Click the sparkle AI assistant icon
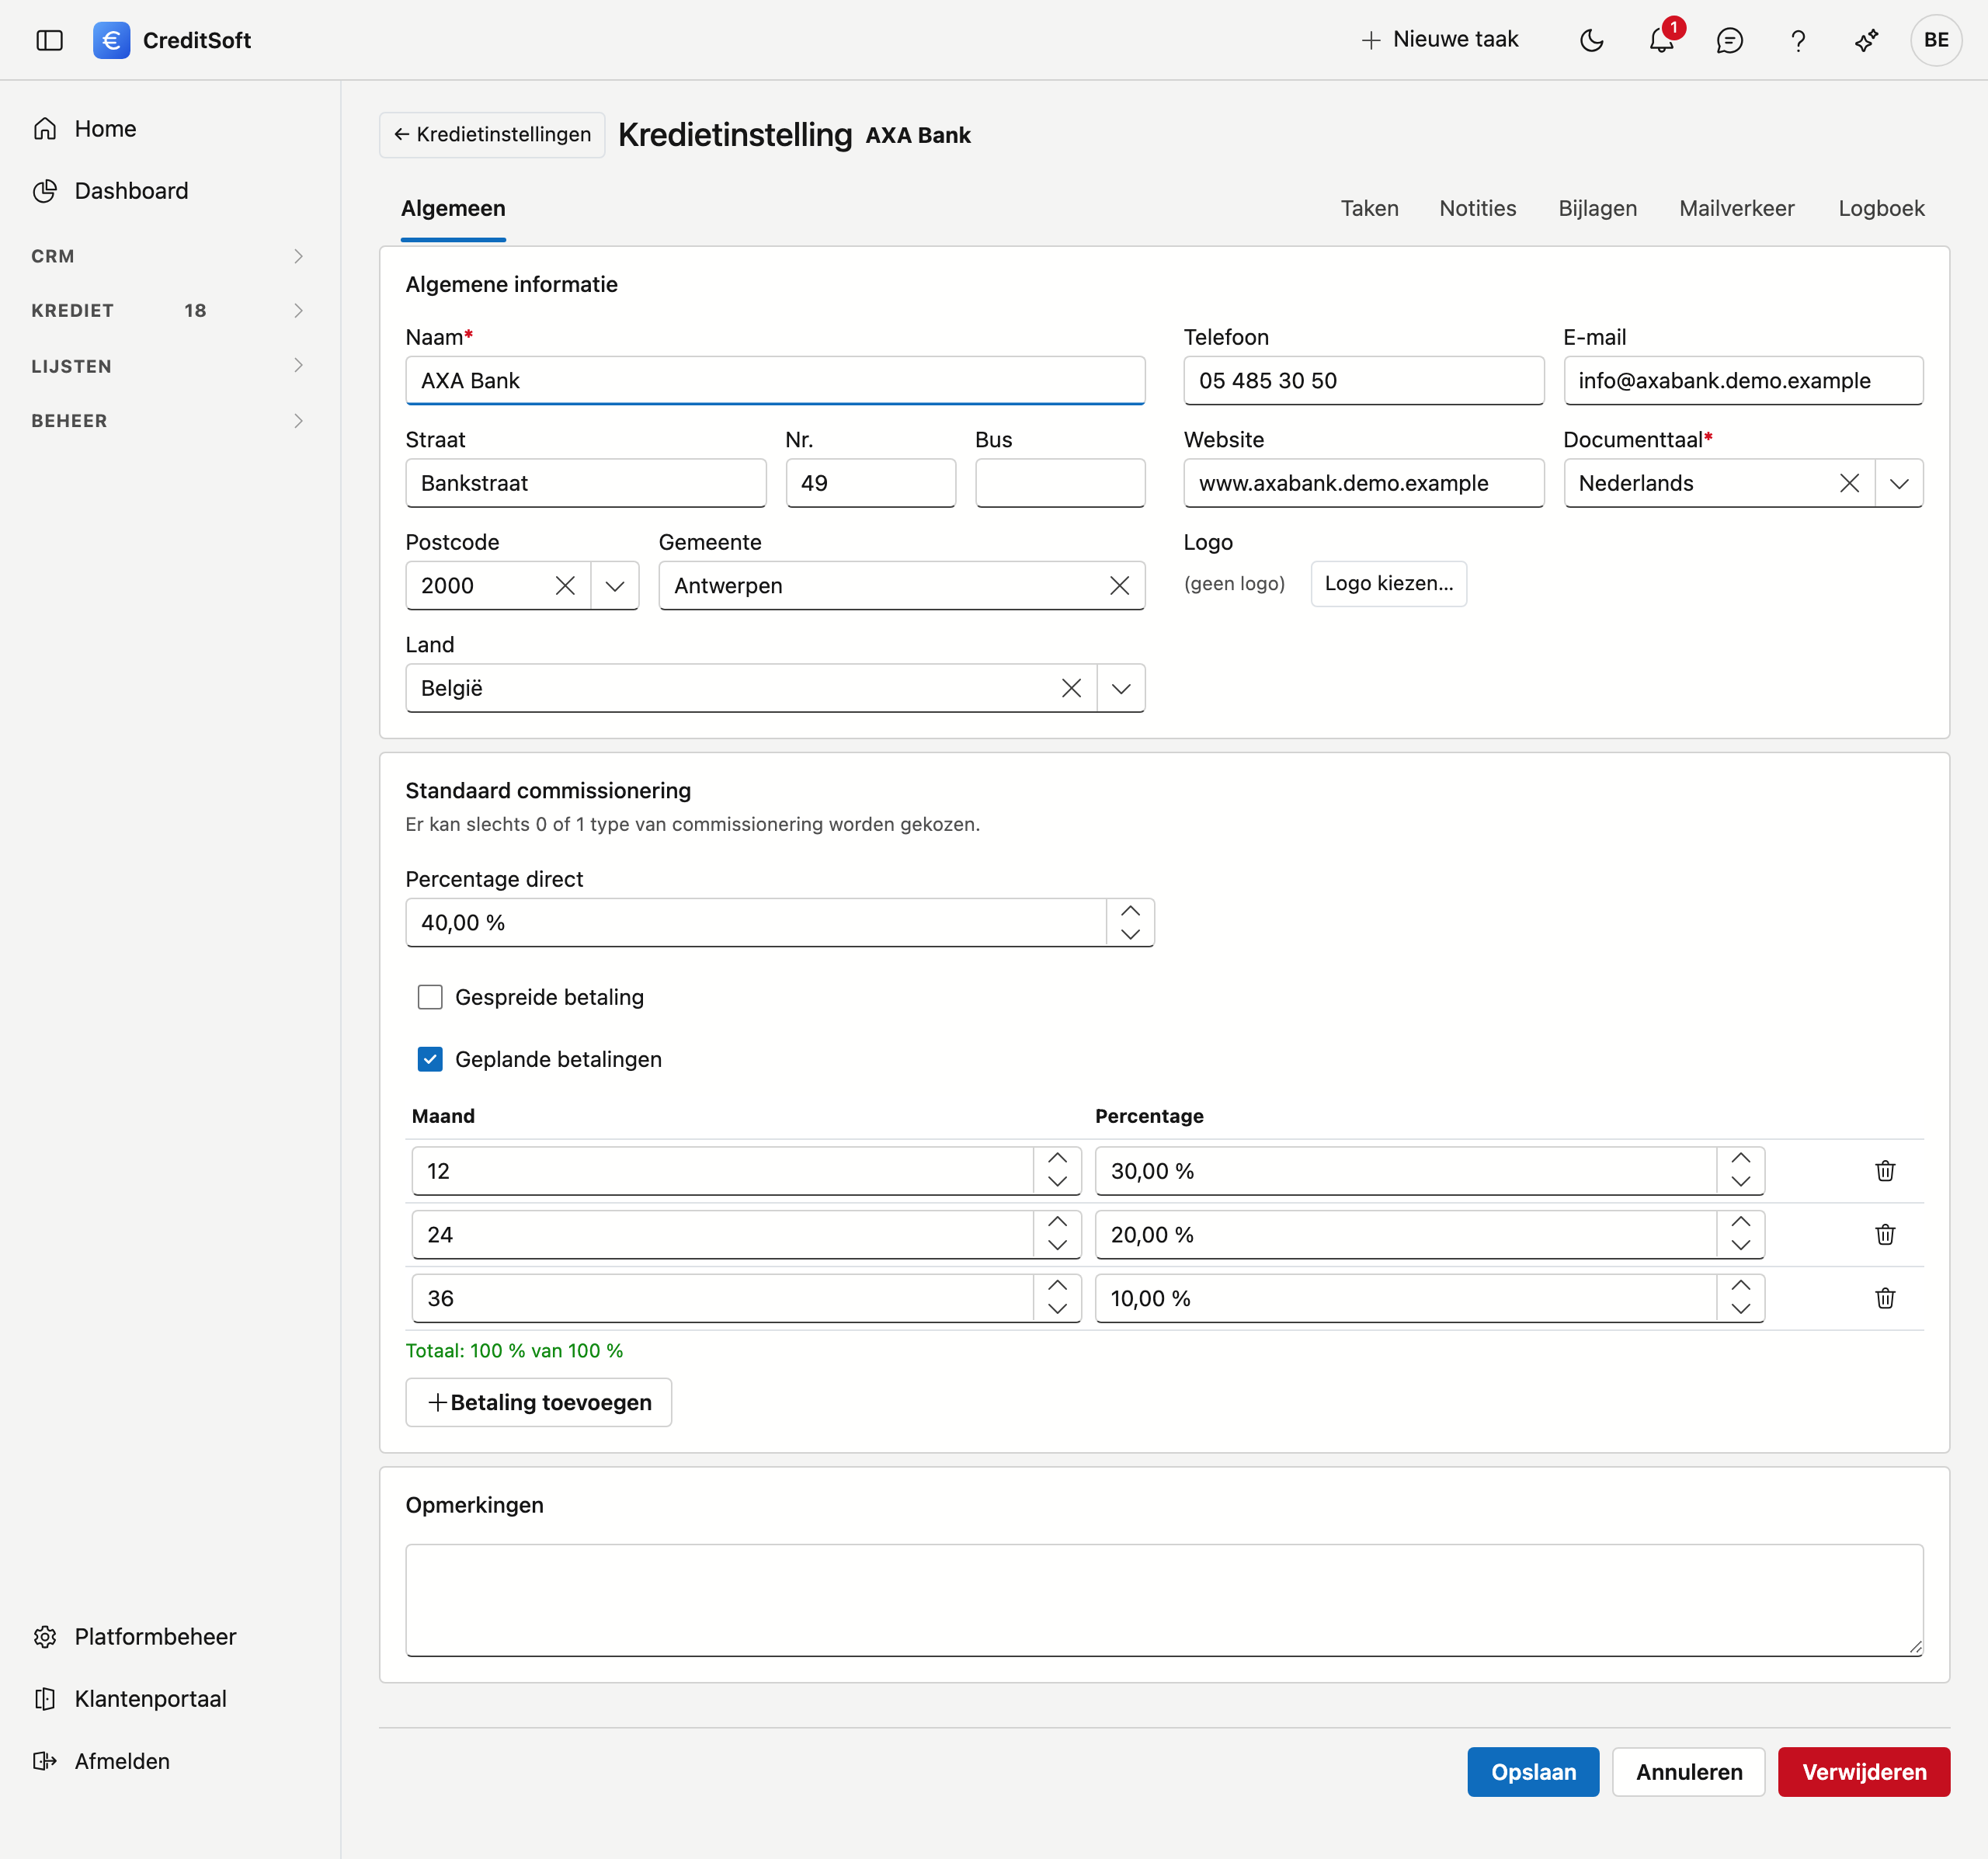 point(1866,40)
